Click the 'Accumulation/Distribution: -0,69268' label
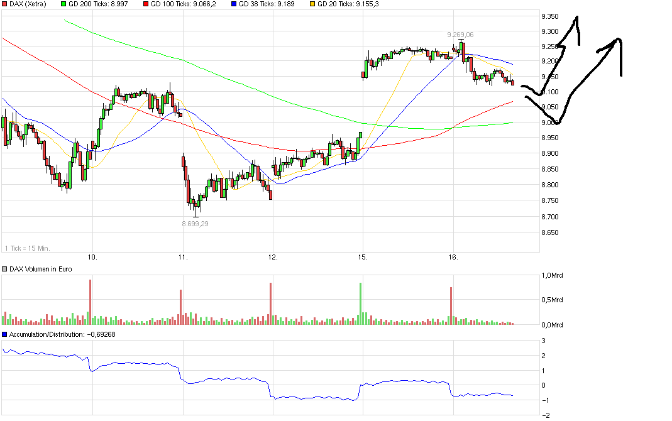Screen dimensions: 672x421 pos(63,334)
